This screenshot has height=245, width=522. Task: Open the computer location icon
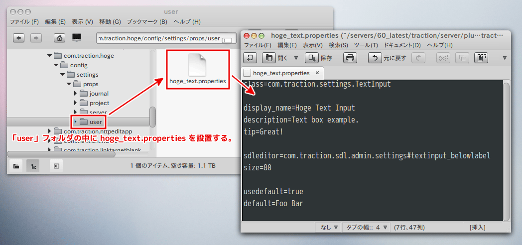(77, 37)
